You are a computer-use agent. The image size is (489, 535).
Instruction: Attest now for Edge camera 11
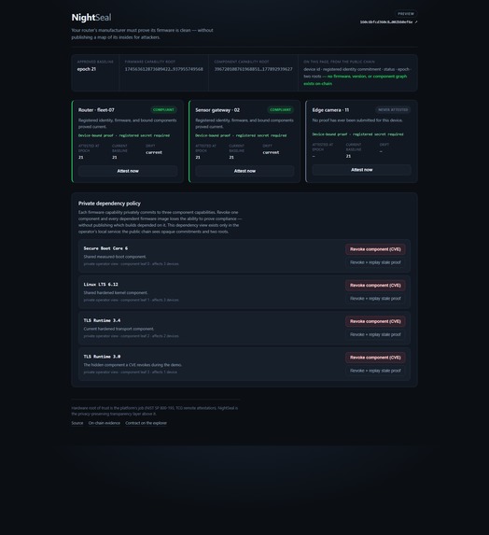pyautogui.click(x=362, y=170)
